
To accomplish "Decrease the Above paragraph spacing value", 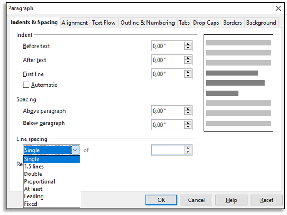I will point(187,113).
